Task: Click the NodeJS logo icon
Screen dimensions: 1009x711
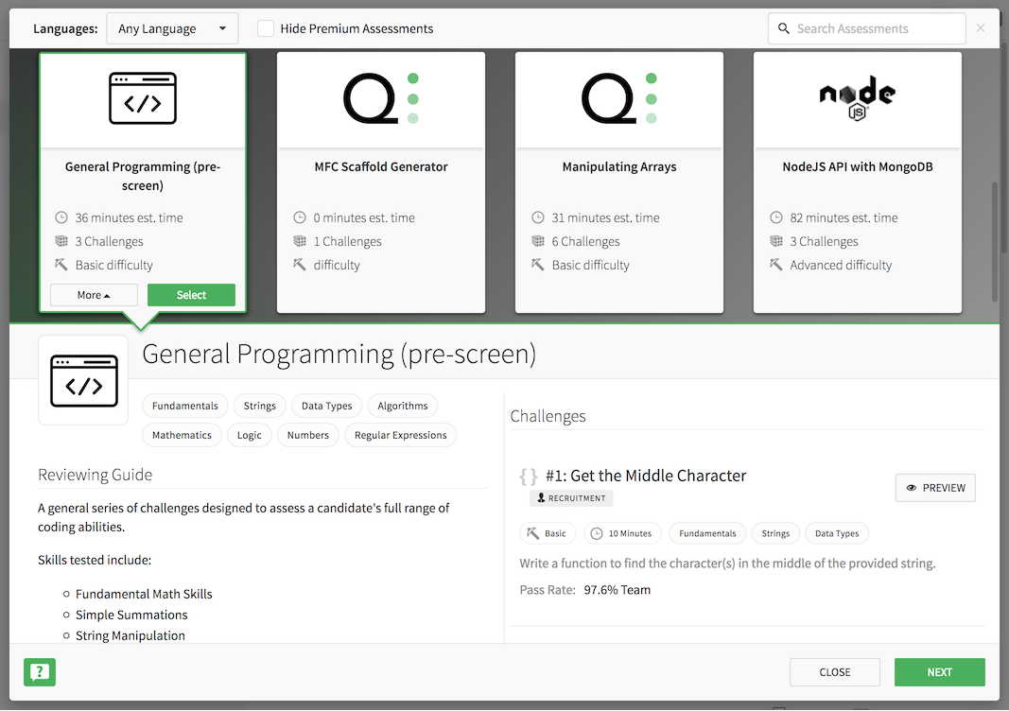Action: (x=857, y=98)
